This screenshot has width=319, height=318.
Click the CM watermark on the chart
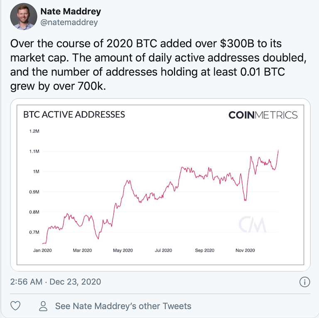[252, 225]
